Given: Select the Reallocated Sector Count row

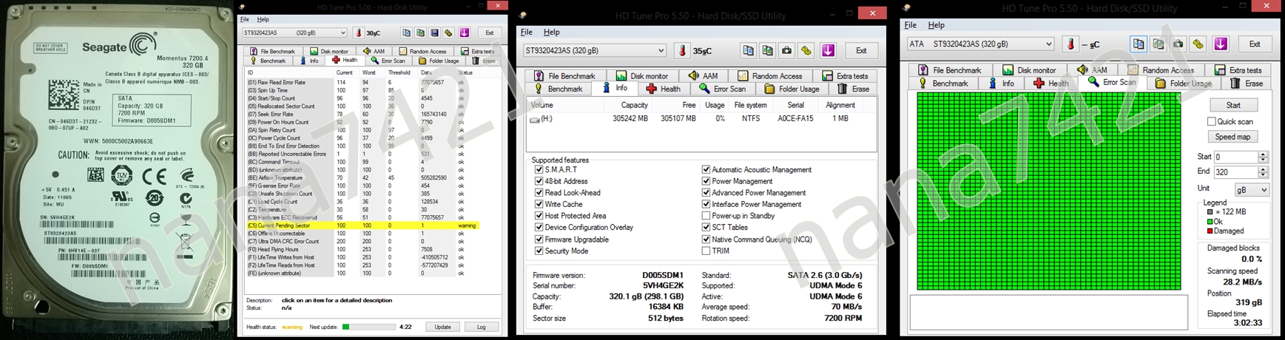Looking at the screenshot, I should click(362, 106).
